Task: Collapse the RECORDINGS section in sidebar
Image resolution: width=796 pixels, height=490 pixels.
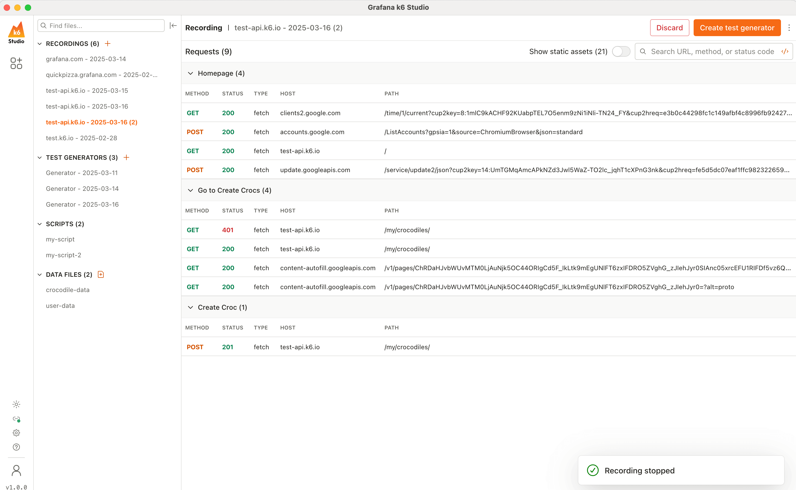Action: (40, 44)
